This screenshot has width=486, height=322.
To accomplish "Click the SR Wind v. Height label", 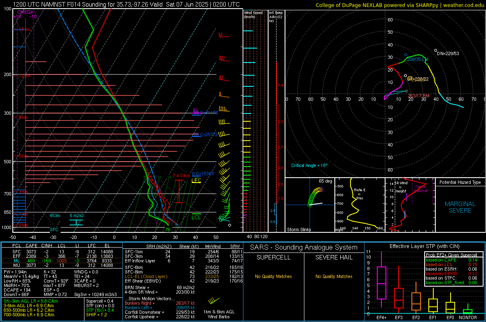I will tap(401, 187).
